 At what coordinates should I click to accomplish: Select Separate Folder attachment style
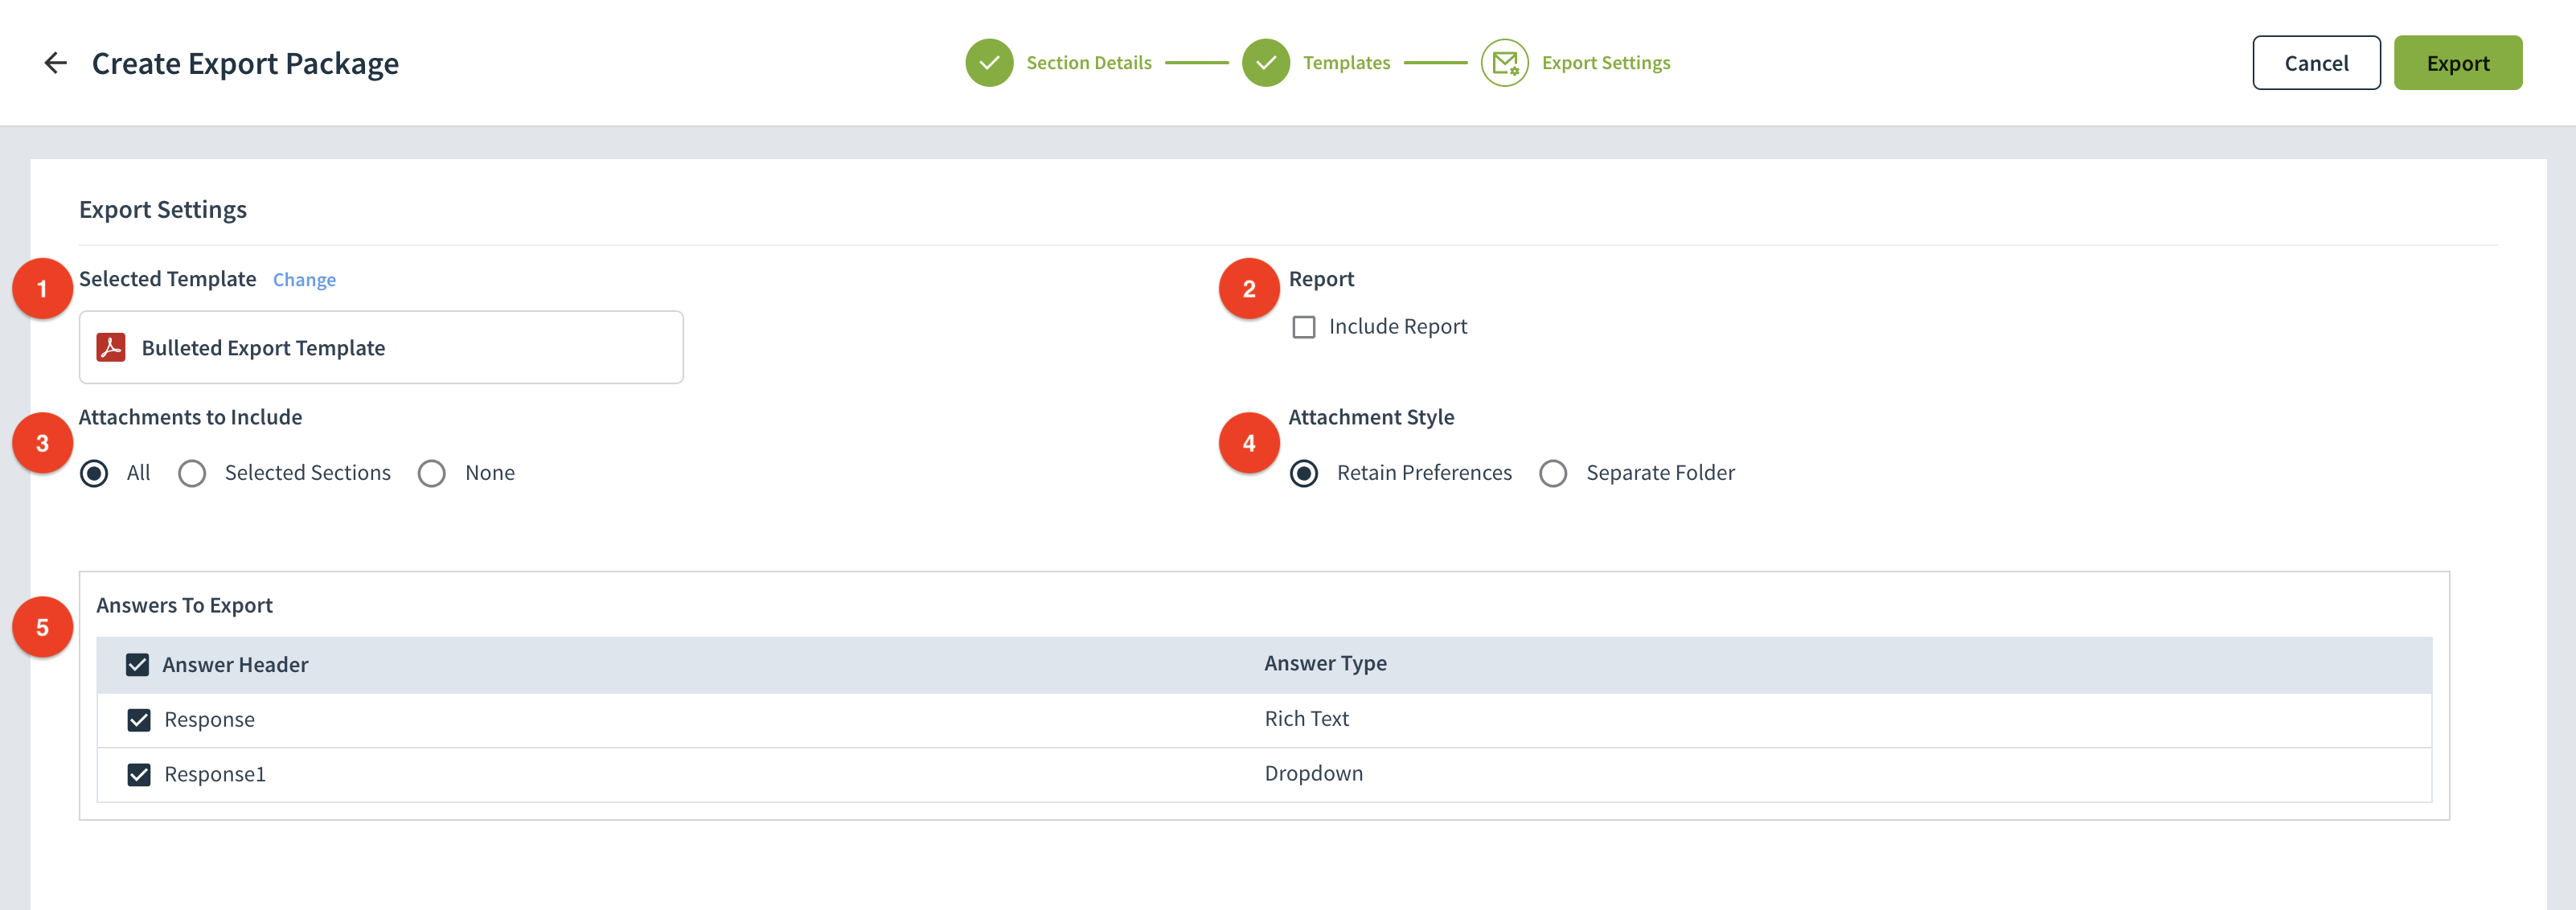(x=1552, y=473)
